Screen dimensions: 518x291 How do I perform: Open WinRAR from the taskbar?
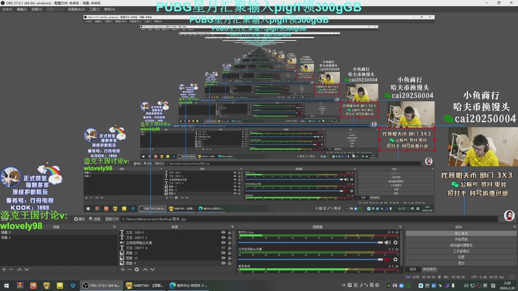pos(20,285)
